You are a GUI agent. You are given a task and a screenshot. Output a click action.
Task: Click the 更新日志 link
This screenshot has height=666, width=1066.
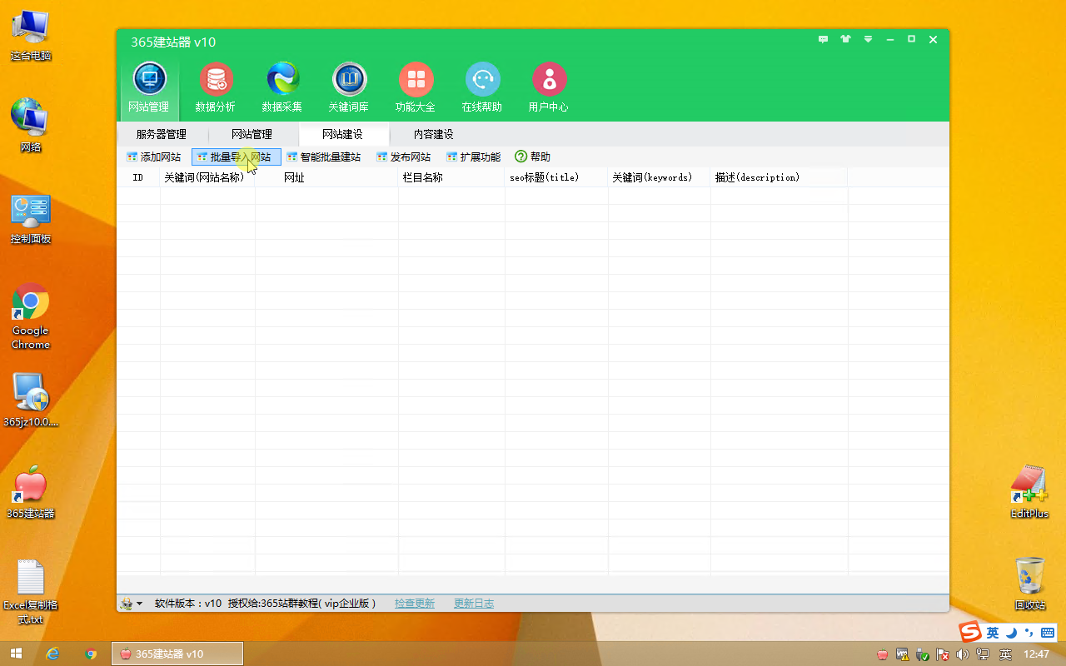point(474,604)
